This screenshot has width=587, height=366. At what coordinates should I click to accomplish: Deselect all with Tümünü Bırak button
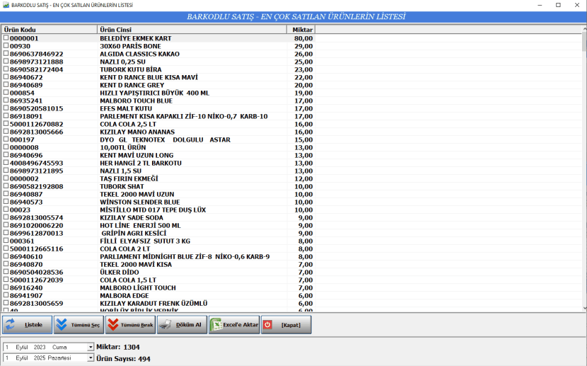(131, 325)
